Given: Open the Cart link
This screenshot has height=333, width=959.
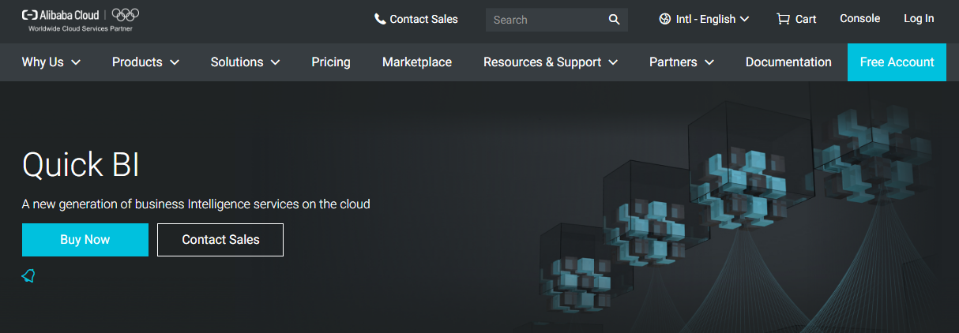Looking at the screenshot, I should (x=797, y=19).
